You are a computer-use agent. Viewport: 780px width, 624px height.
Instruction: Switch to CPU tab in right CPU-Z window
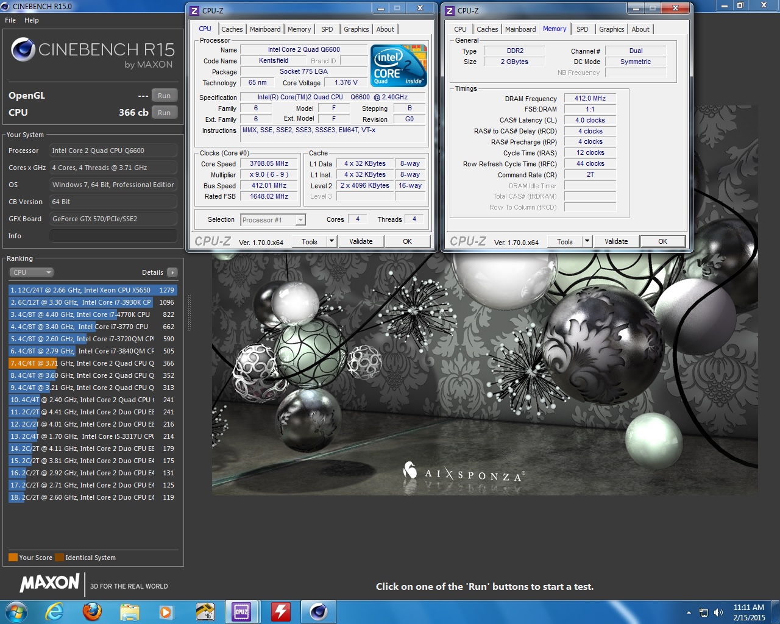click(460, 29)
